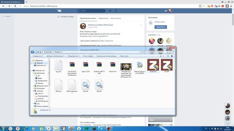Click the VK search field
This screenshot has width=234, height=131.
pyautogui.click(x=91, y=11)
